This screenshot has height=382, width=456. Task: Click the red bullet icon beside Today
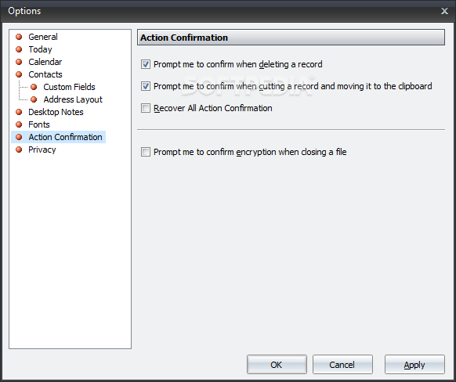(19, 49)
